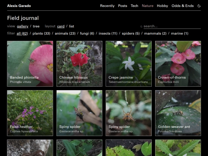Open the Crown-of-thorns card
This screenshot has height=156, width=208.
(178, 64)
